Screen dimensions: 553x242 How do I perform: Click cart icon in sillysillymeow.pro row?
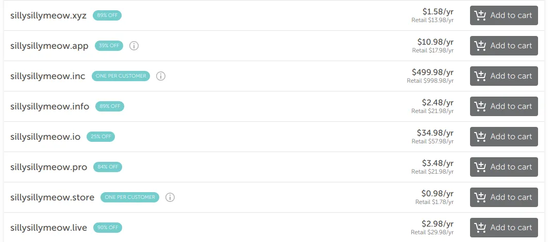[x=480, y=167]
